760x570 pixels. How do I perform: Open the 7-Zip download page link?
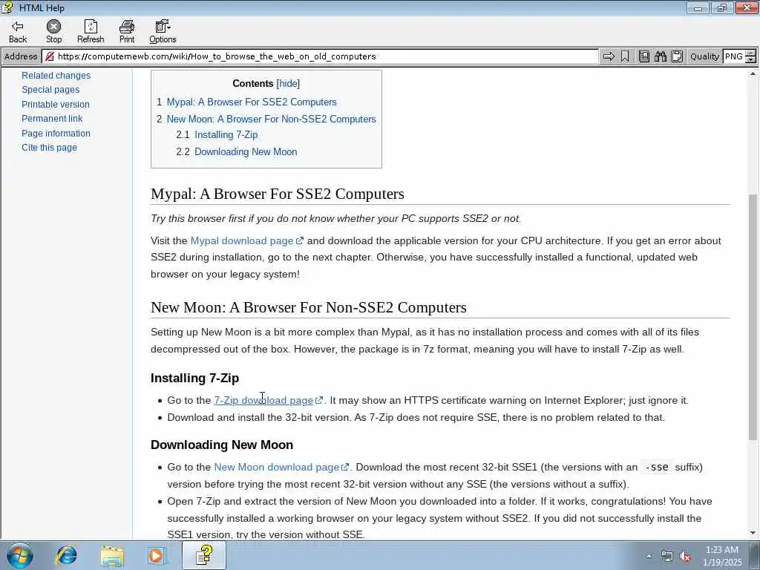point(263,400)
